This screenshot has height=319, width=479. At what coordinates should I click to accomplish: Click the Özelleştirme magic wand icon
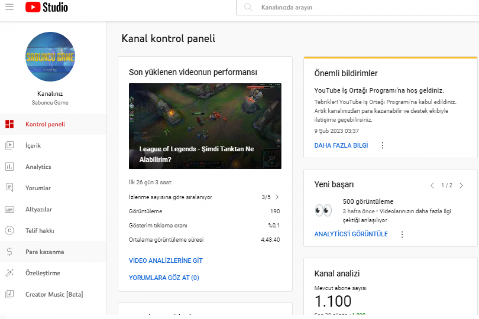tap(10, 273)
